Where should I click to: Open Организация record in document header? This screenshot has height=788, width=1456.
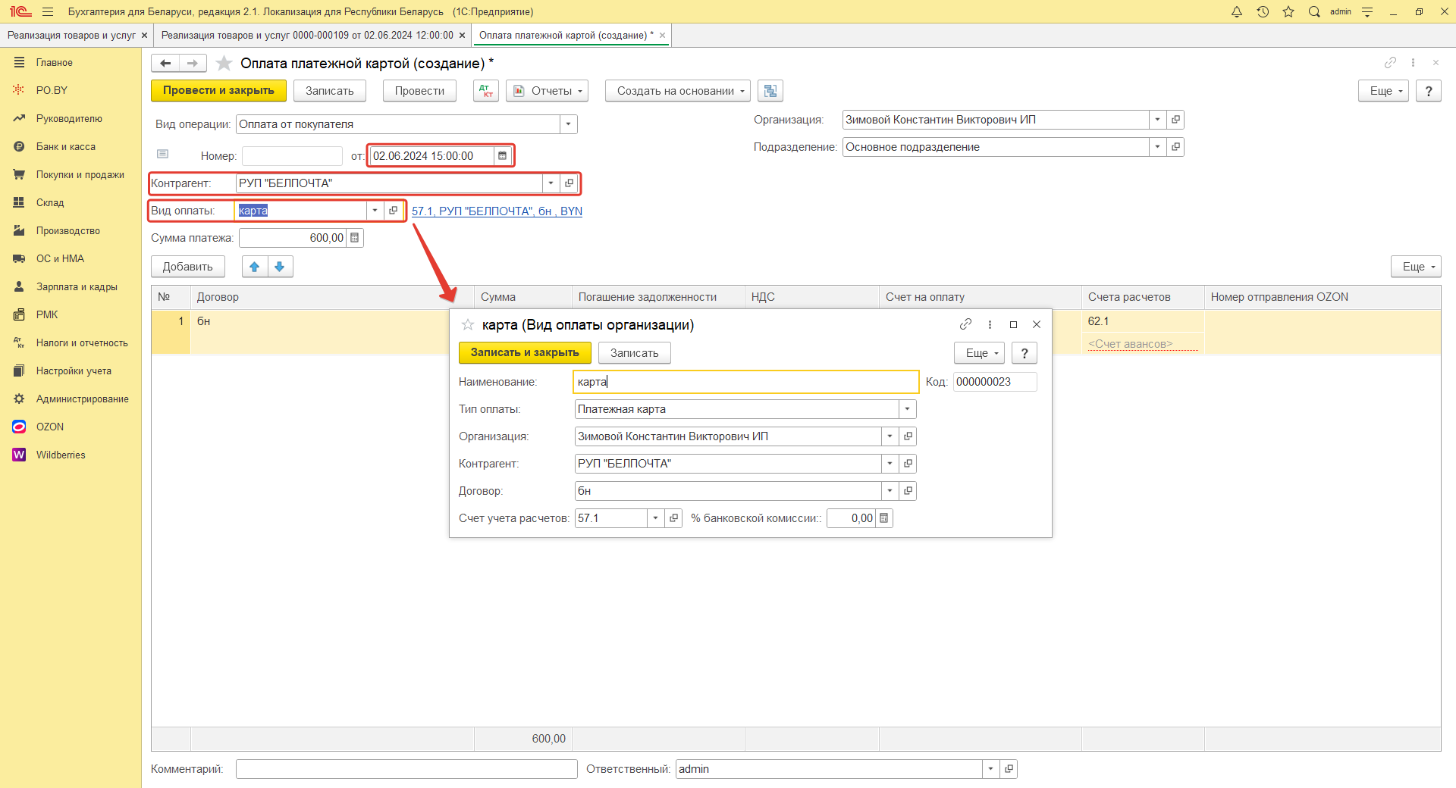[1175, 120]
